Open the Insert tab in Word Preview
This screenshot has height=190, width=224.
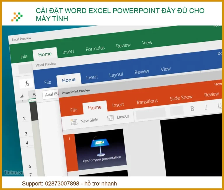coord(92,78)
